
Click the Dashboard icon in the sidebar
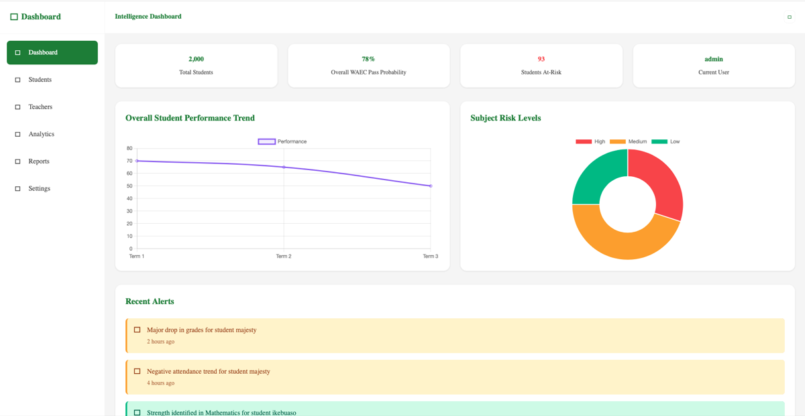pyautogui.click(x=17, y=52)
